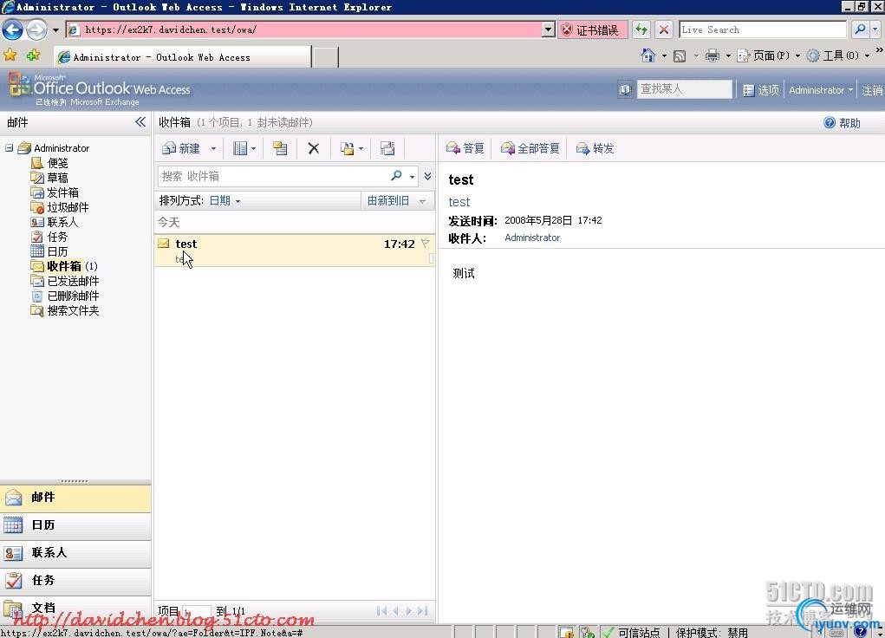Open the address book icon

[625, 90]
